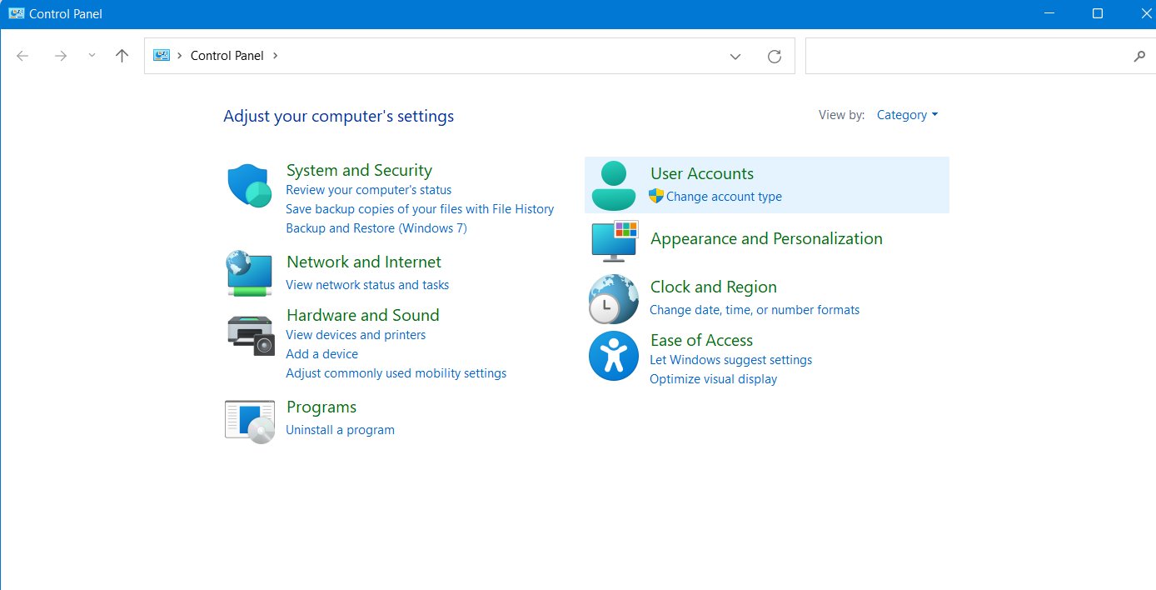1156x590 pixels.
Task: Open System and Security via its shield icon
Action: click(x=249, y=185)
